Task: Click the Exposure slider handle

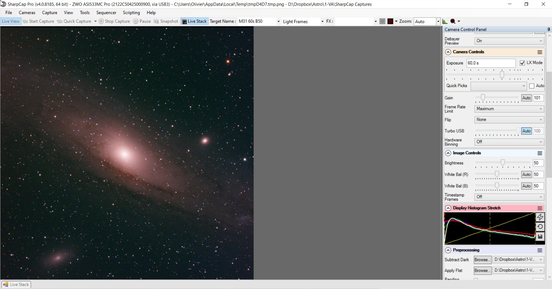Action: point(502,74)
